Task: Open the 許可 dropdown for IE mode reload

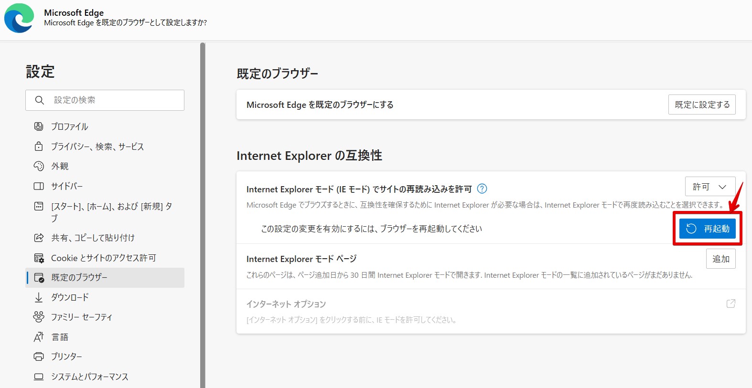Action: tap(710, 187)
